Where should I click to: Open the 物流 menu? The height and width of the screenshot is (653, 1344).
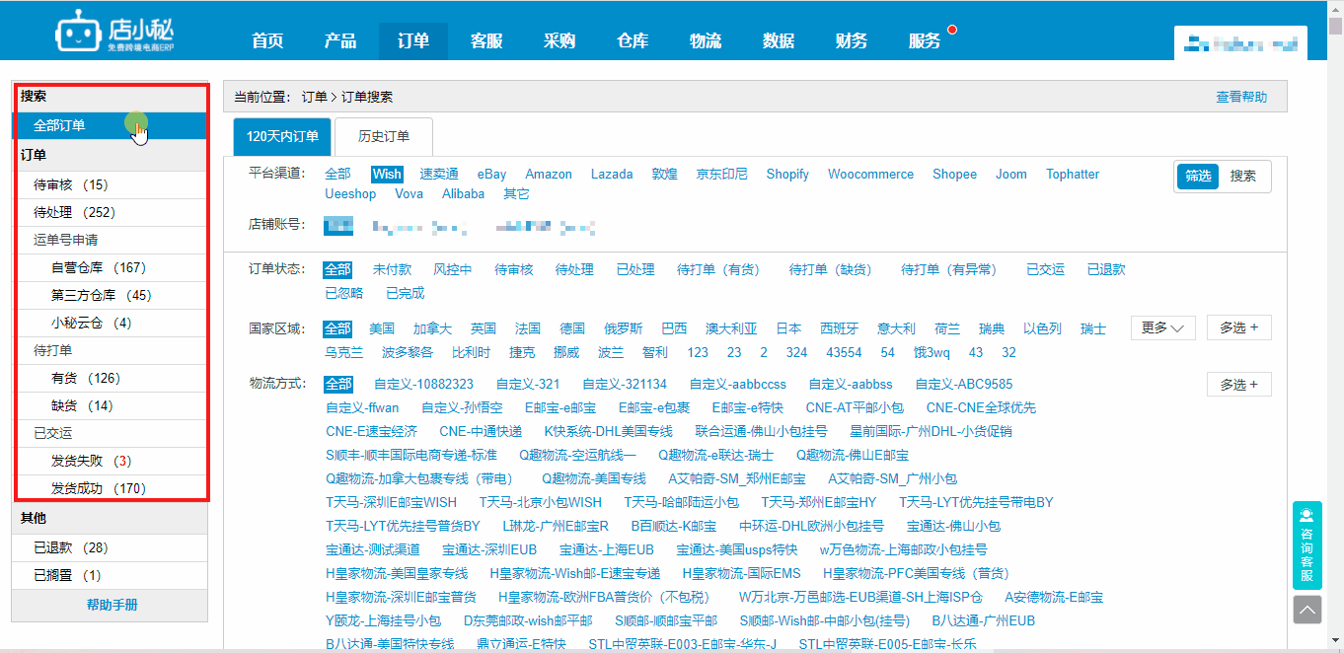pos(706,40)
